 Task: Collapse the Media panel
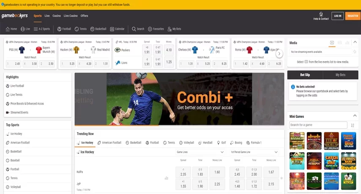click(x=355, y=42)
